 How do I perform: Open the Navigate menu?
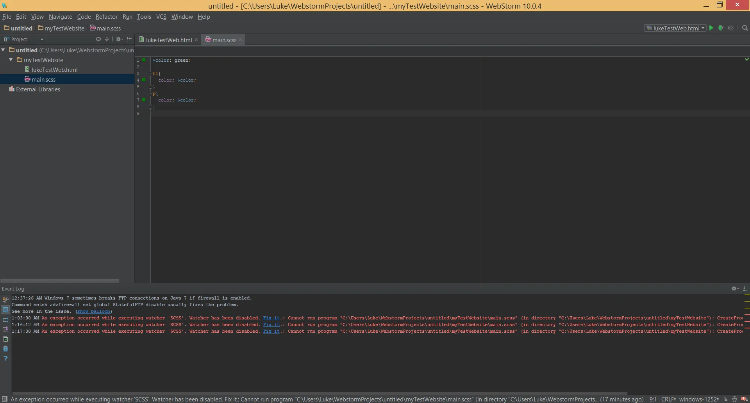pyautogui.click(x=61, y=17)
